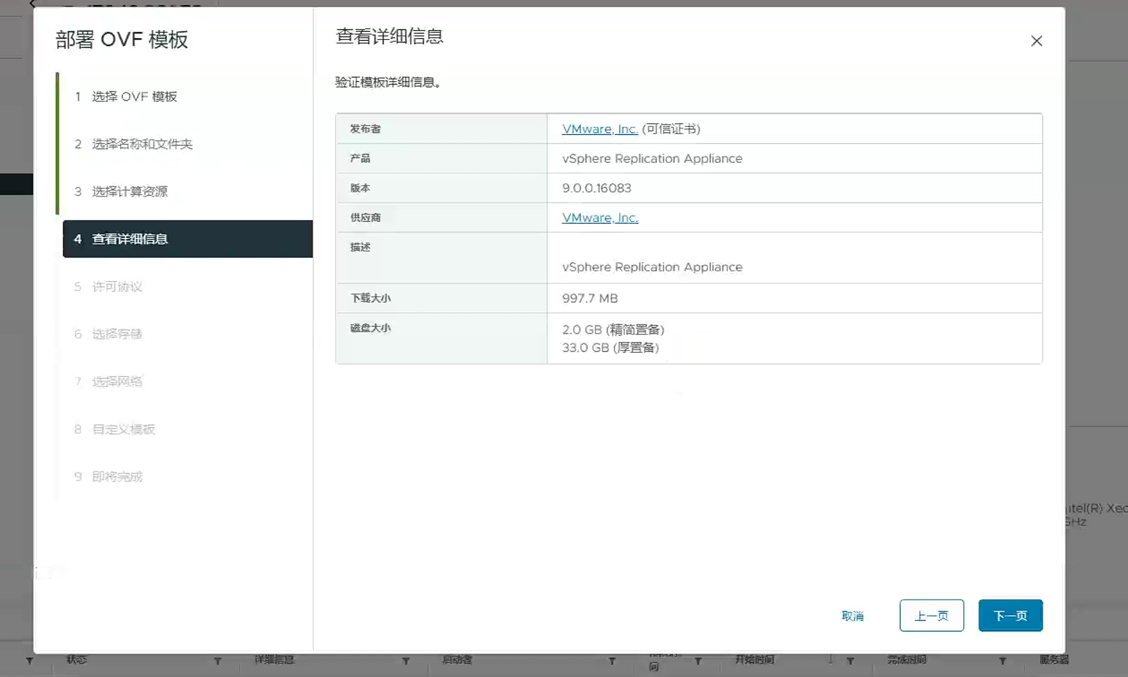This screenshot has height=677, width=1128.
Task: Click the filter icon in 完成时间 column
Action: (x=1002, y=661)
